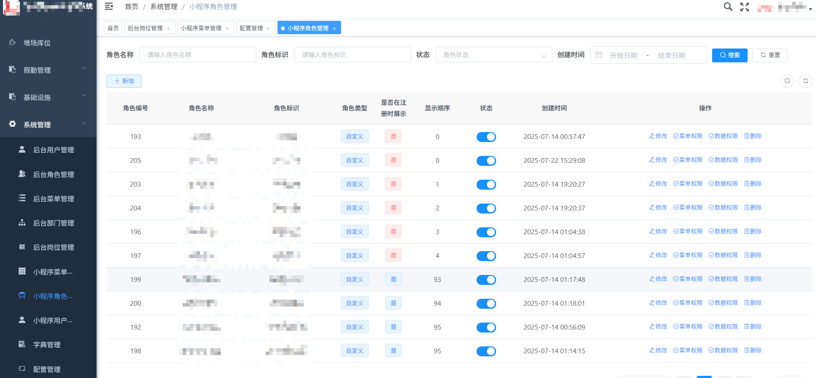Screen dimensions: 816x378
Task: Click 删除 for role 204
Action: tap(753, 207)
